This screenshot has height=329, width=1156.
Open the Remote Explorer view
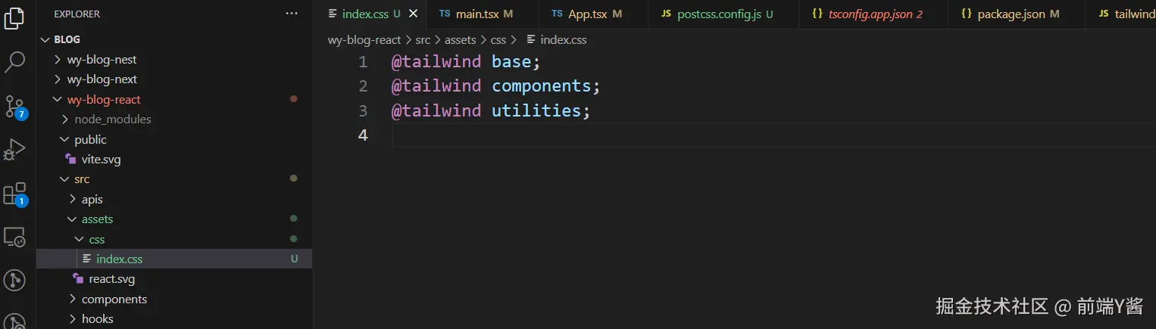pyautogui.click(x=15, y=237)
